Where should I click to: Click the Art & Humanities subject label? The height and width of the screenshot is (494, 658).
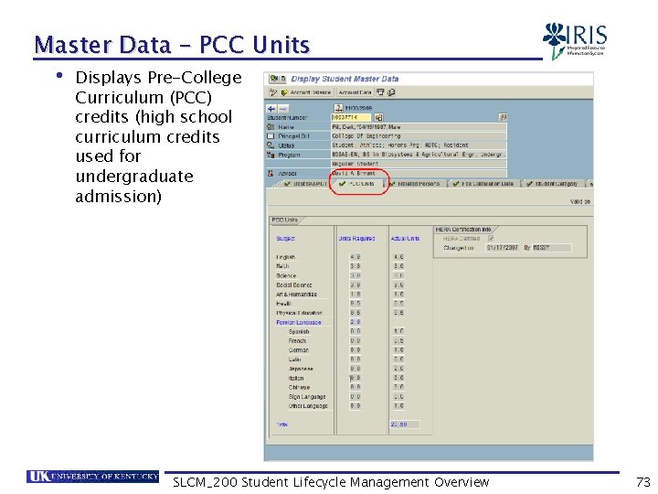296,294
